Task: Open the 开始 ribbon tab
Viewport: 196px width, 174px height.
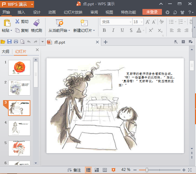Action: 6,12
